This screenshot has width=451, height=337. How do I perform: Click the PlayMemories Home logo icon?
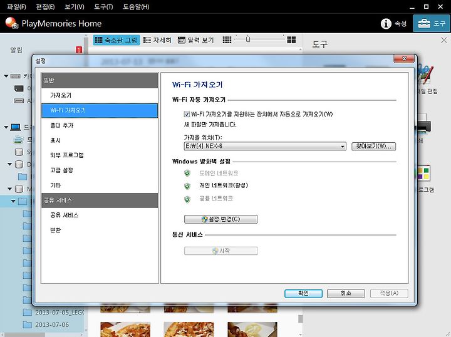point(12,23)
